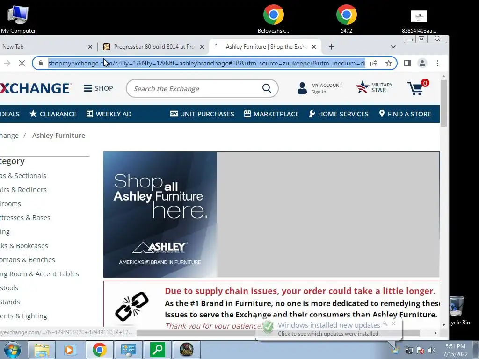Close the New Tab tab
Viewport: 479px width, 359px height.
click(90, 47)
